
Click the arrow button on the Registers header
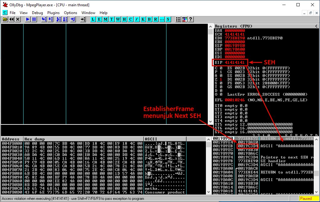pos(316,26)
